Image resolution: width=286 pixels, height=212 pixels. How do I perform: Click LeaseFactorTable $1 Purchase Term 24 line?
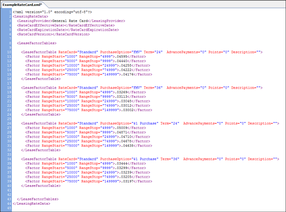pos(150,123)
